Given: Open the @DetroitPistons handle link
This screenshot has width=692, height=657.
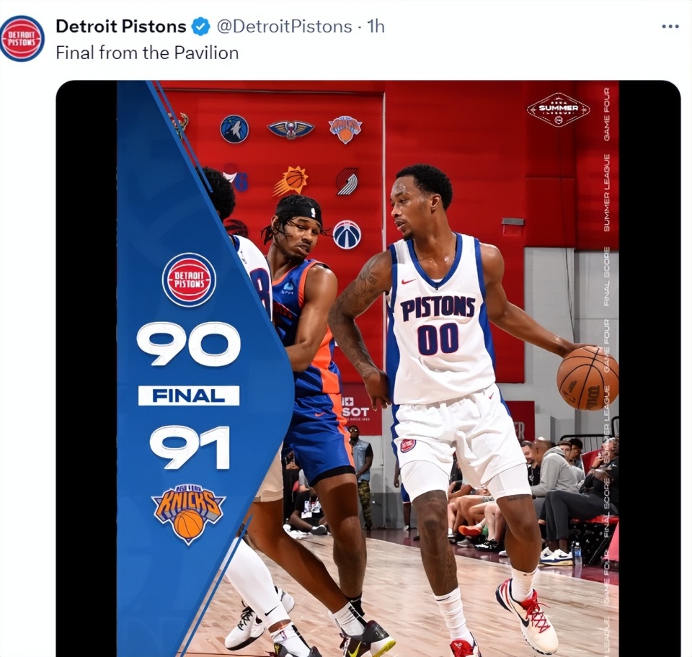Looking at the screenshot, I should (x=284, y=27).
